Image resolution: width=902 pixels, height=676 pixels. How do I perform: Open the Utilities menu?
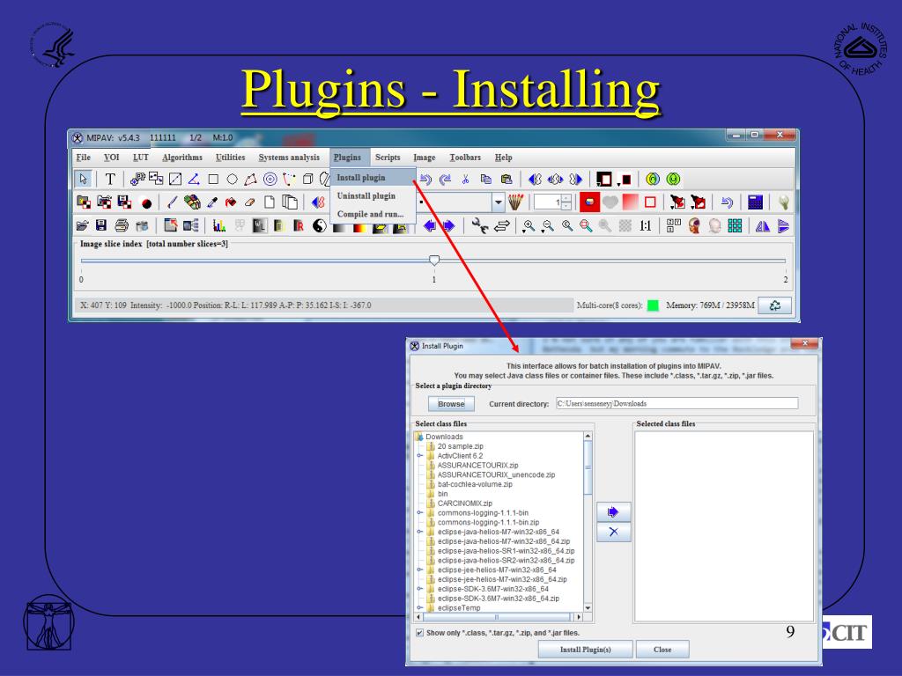point(230,158)
